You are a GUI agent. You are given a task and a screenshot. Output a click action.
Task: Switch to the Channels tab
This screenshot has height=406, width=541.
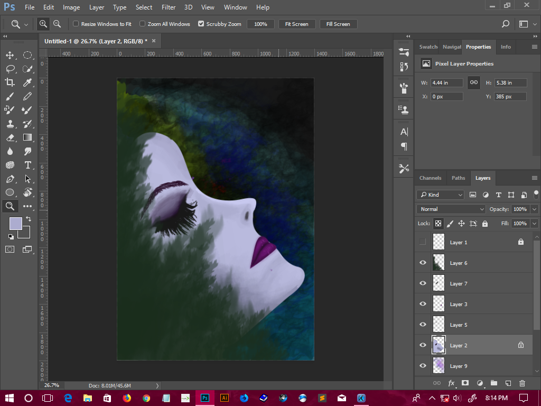point(431,178)
